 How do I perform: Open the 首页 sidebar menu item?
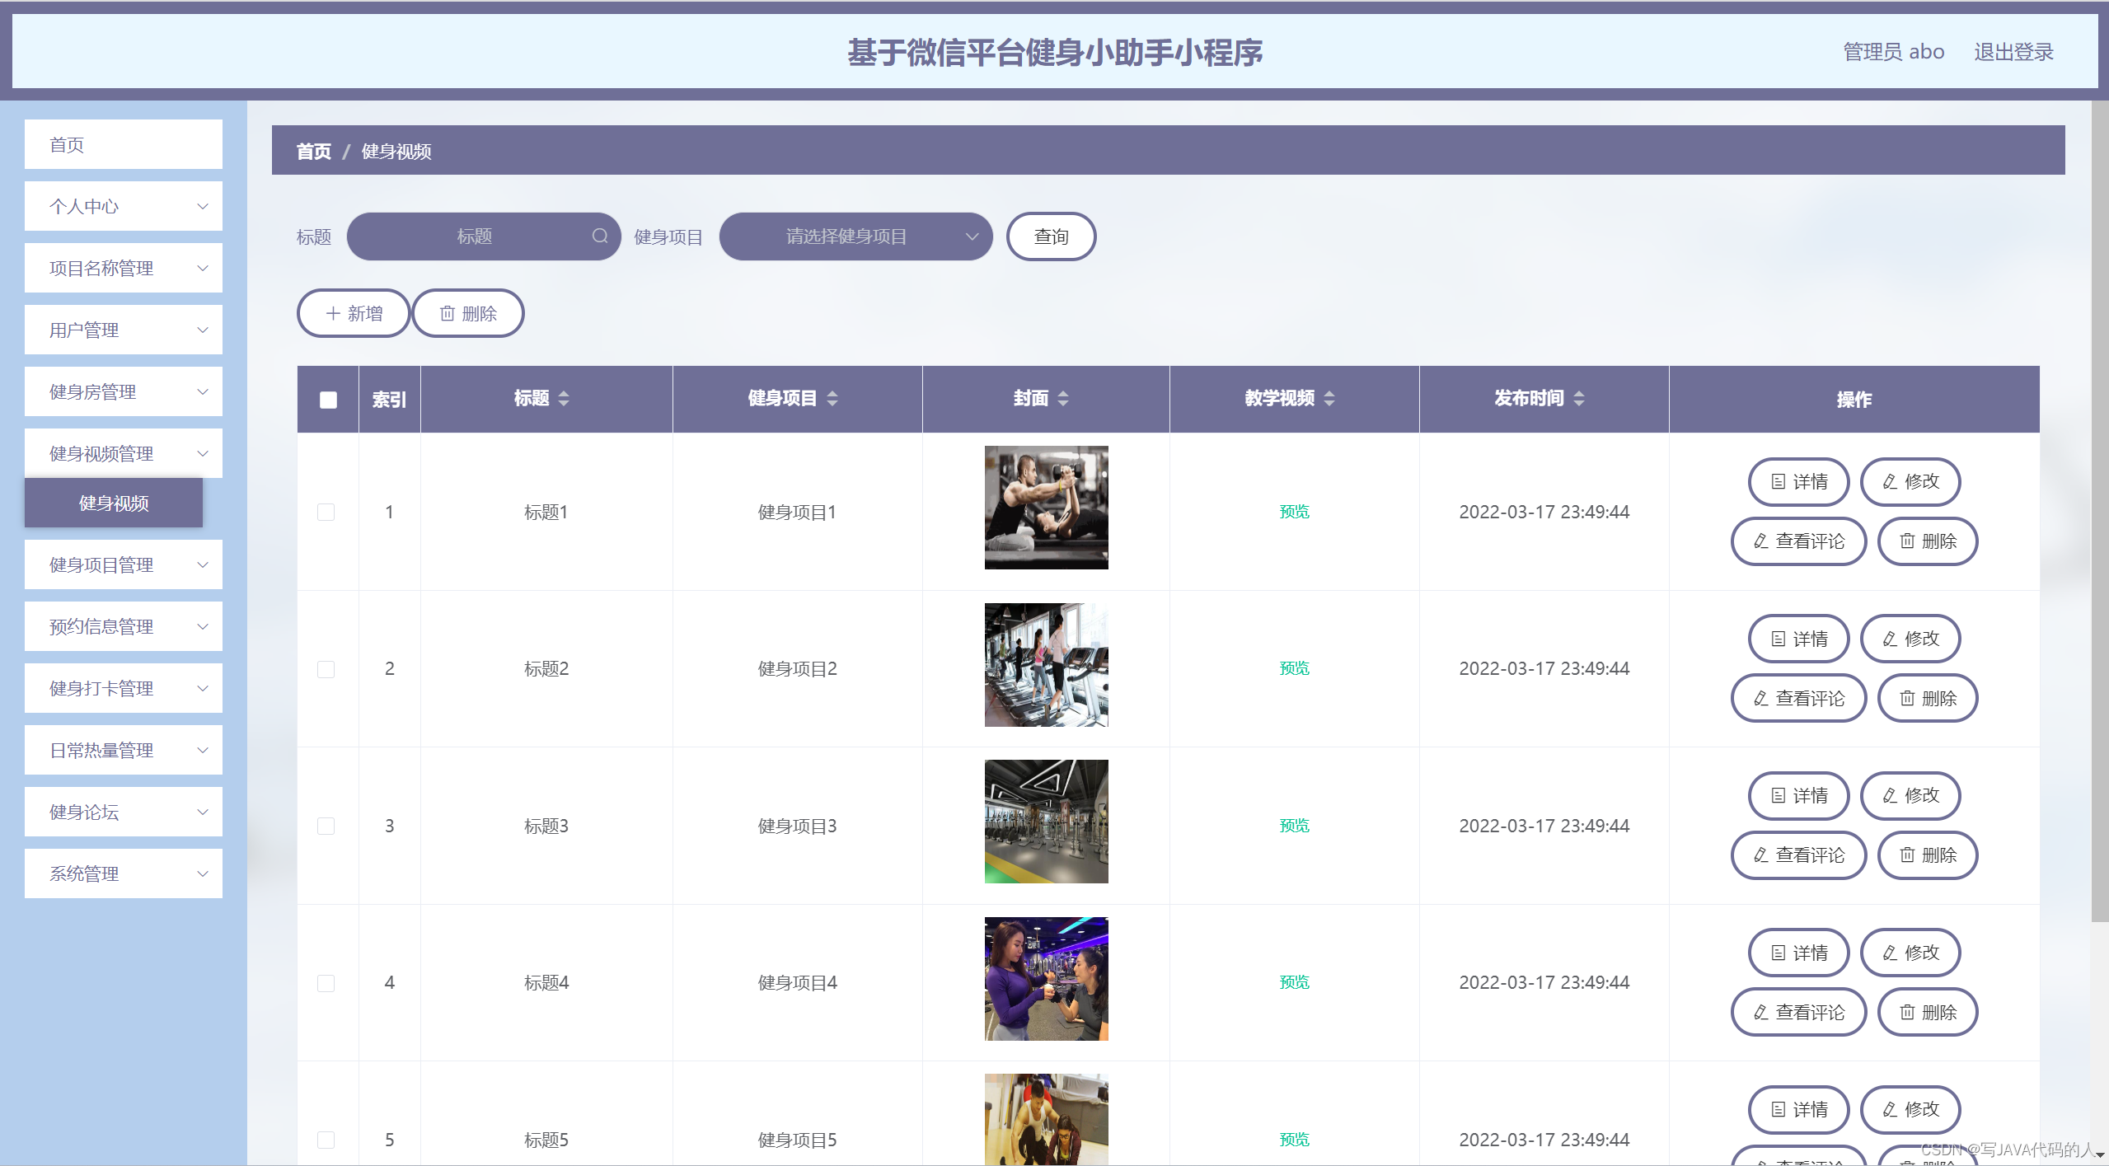point(124,144)
